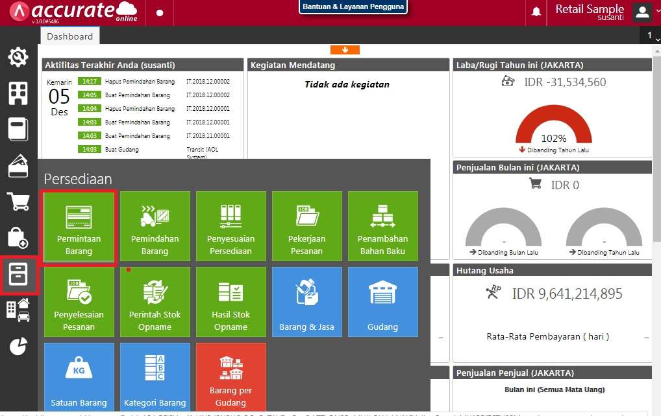Click the Accurate Online logo
This screenshot has width=661, height=416.
click(x=74, y=12)
